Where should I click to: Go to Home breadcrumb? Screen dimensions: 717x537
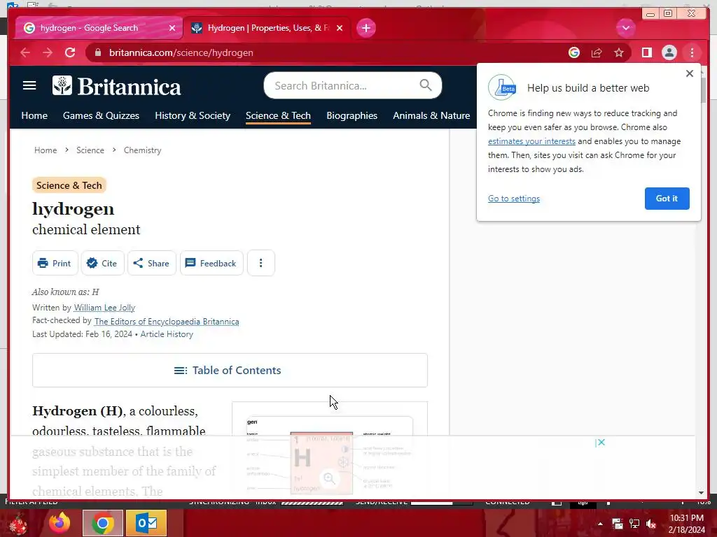coord(46,150)
